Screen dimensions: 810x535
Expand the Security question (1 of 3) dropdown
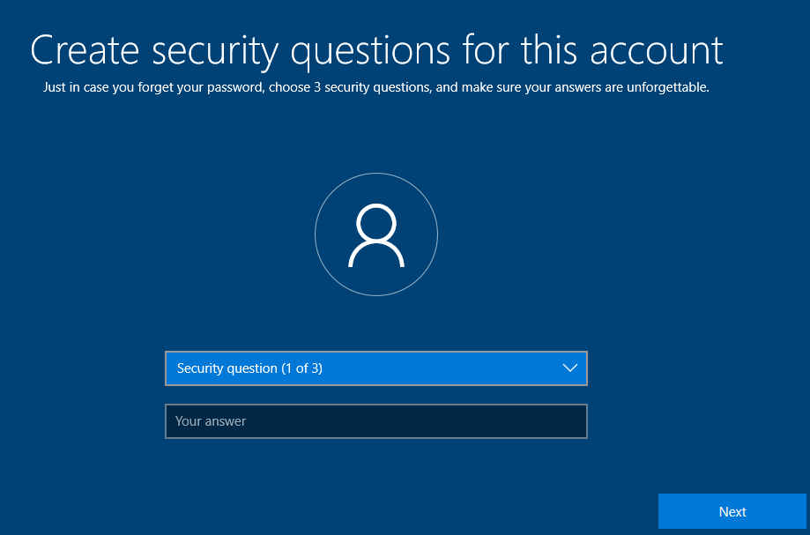[x=376, y=368]
